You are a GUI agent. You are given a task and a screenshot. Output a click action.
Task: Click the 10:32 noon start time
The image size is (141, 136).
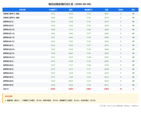tap(53, 49)
